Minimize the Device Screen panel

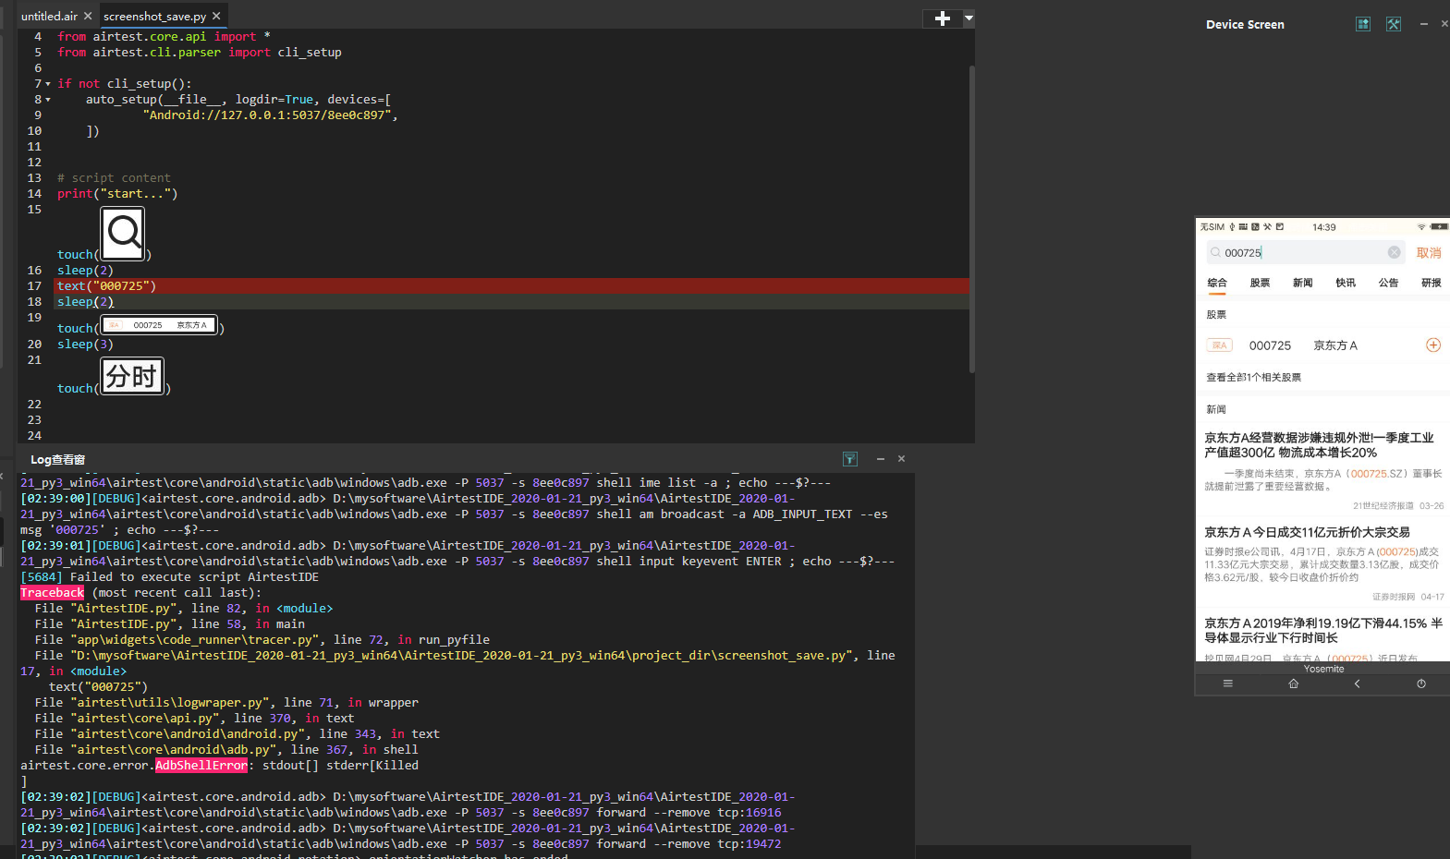pyautogui.click(x=1424, y=24)
